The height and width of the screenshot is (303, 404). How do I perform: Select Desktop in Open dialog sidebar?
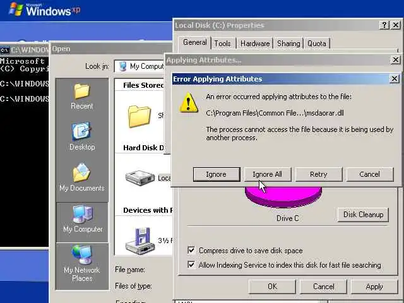pyautogui.click(x=82, y=136)
